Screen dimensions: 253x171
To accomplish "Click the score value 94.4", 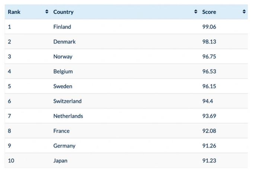I will point(208,101).
